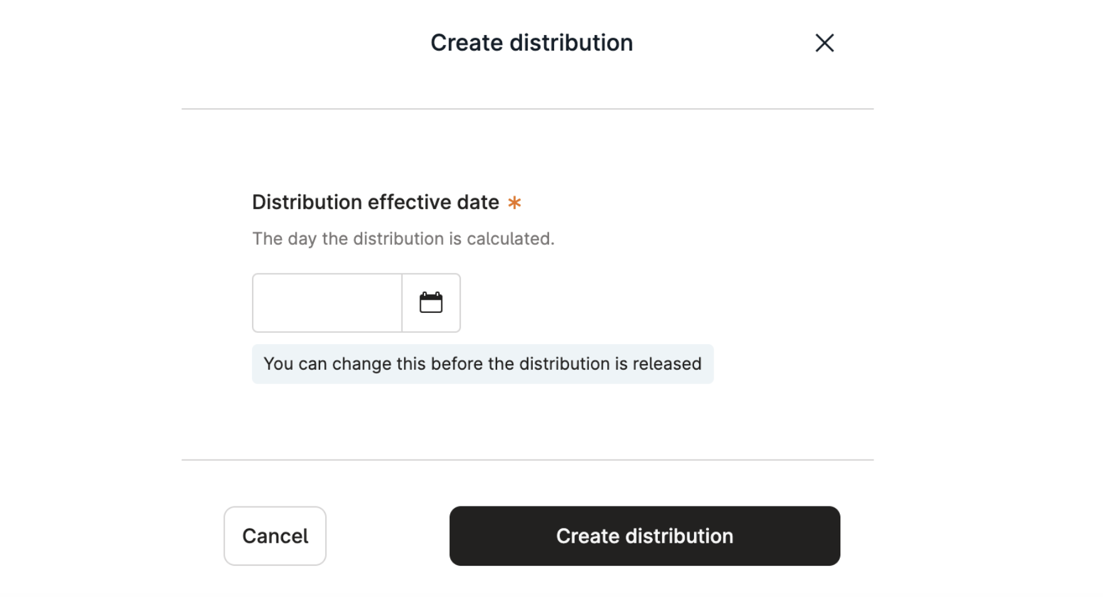Select the date field left of calendar icon

tap(327, 303)
